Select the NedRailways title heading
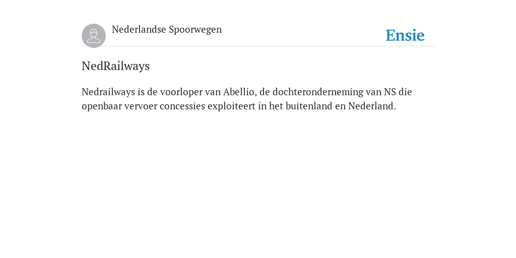Viewport: 516px width, 258px height. tap(115, 66)
